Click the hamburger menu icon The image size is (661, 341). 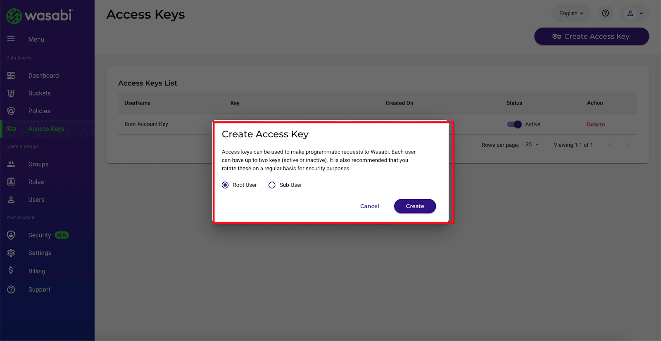(11, 38)
